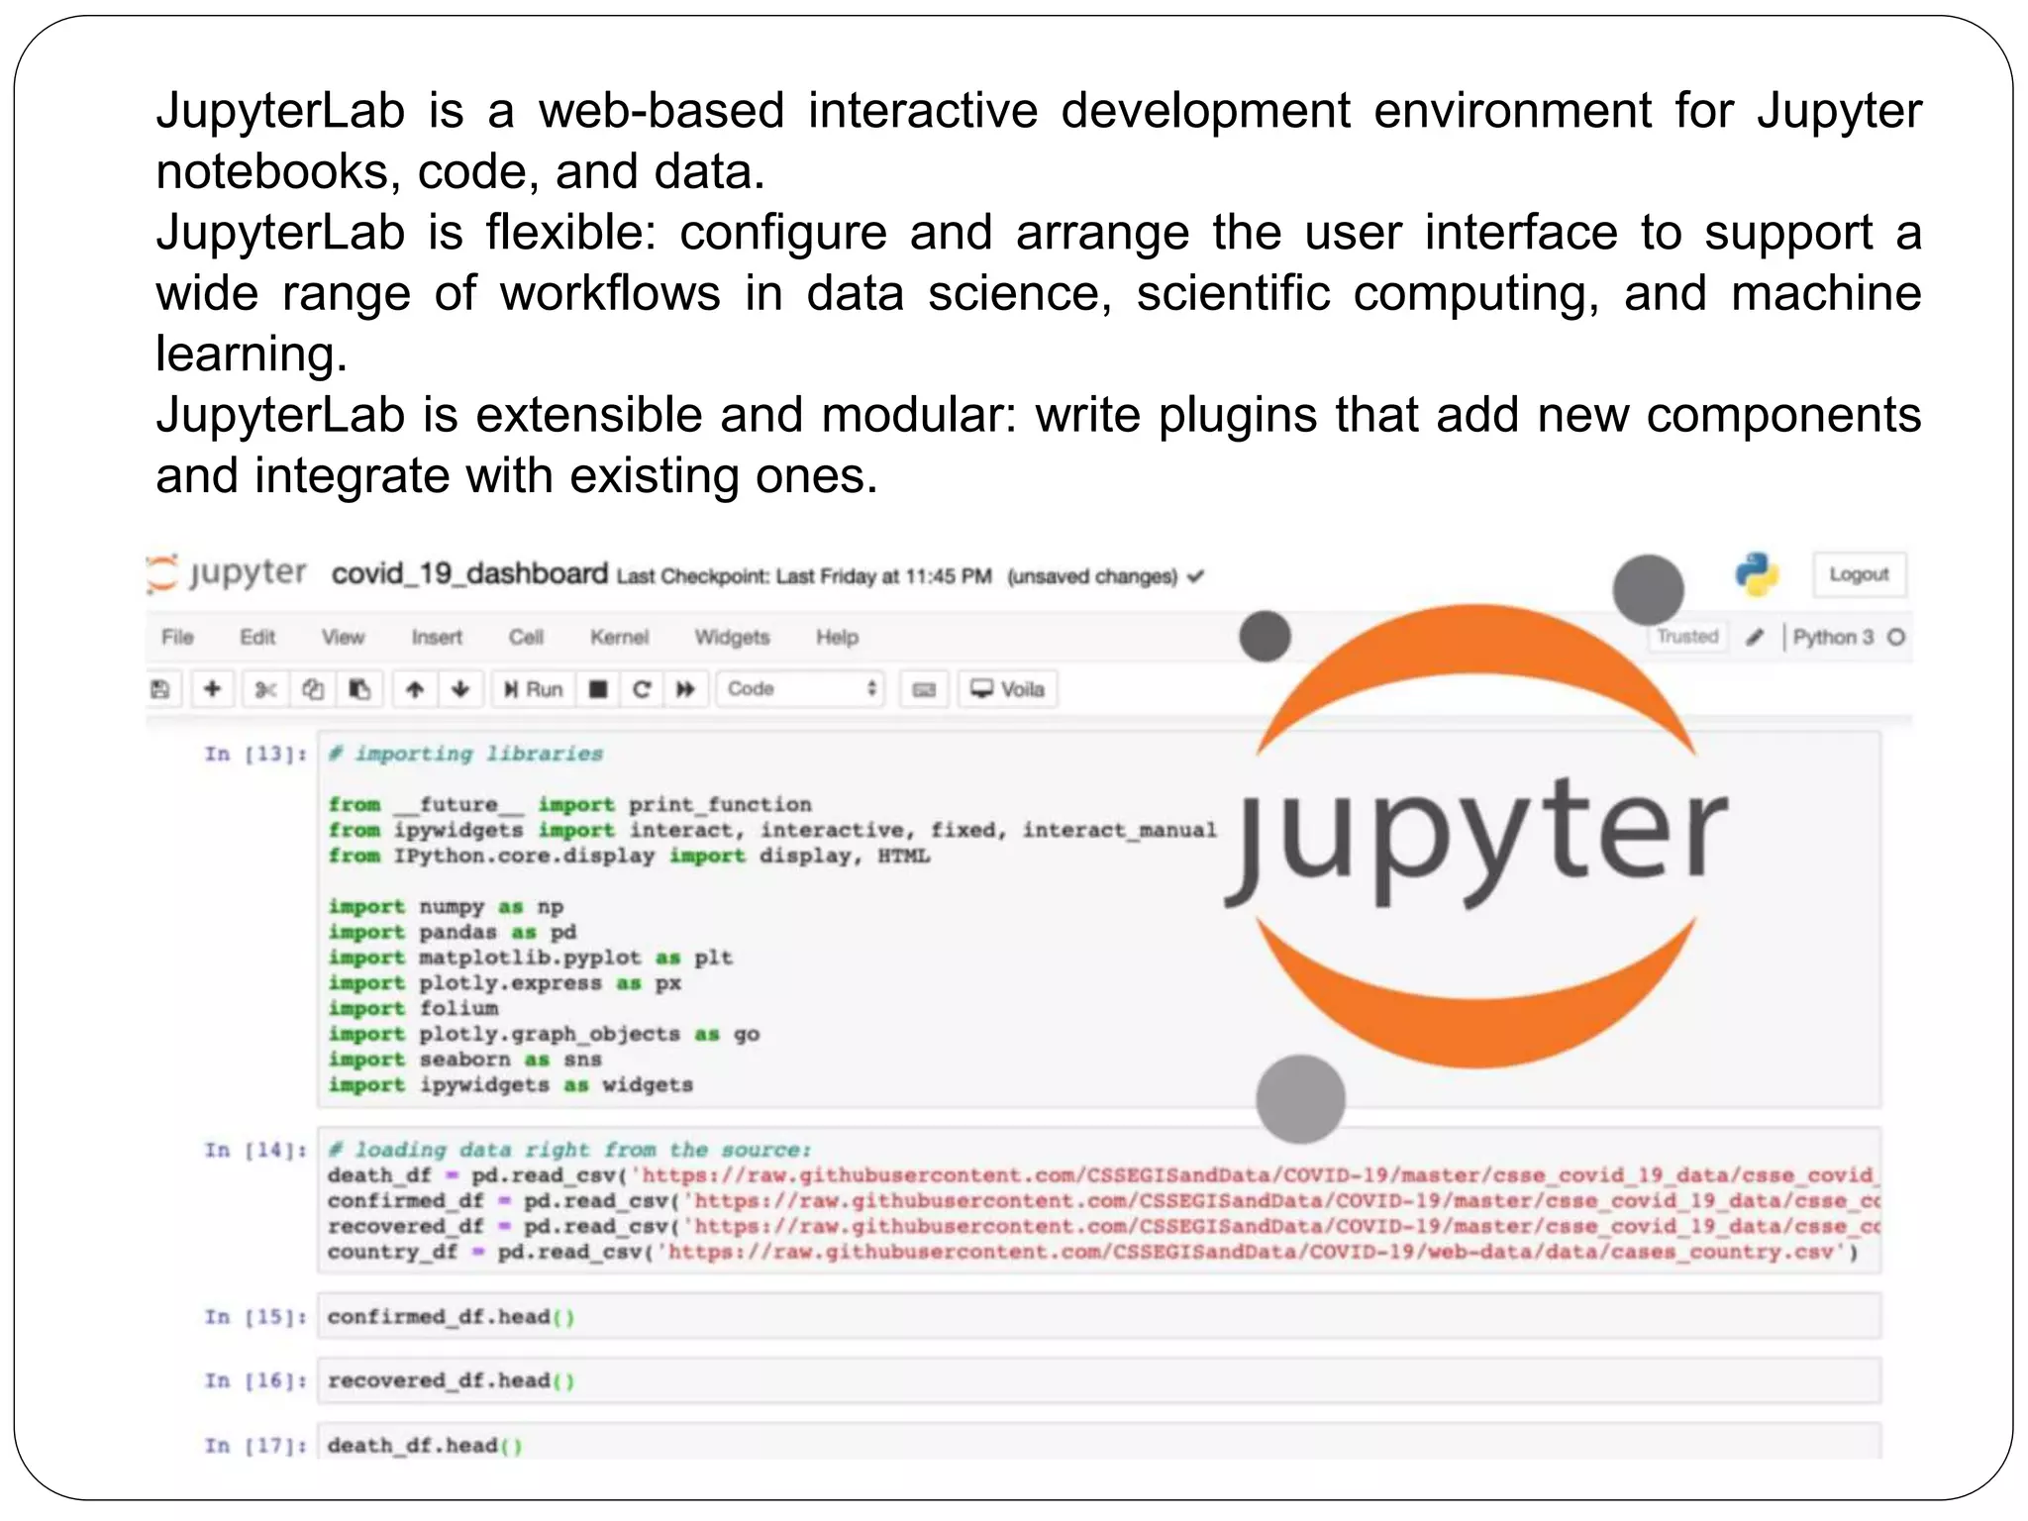Select the confirmed_df.head() cell
The image size is (2028, 1521).
1098,1316
